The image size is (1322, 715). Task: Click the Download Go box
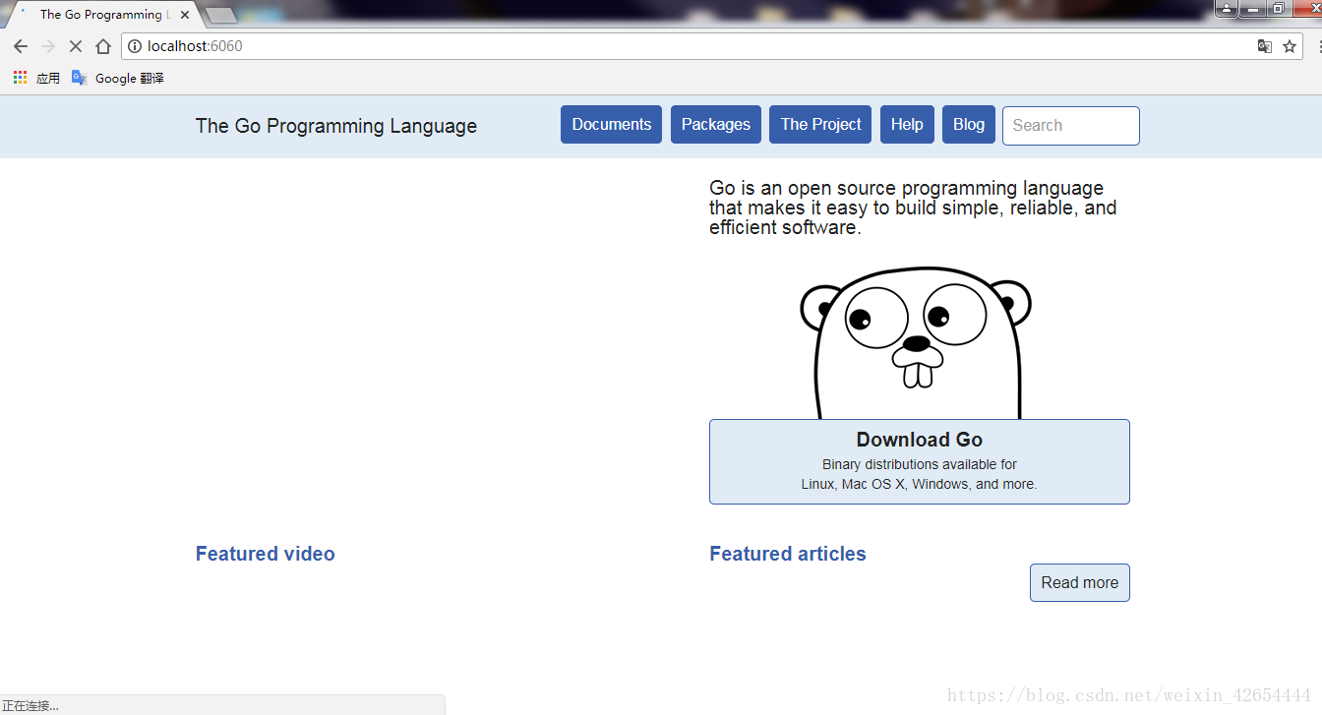[x=920, y=462]
